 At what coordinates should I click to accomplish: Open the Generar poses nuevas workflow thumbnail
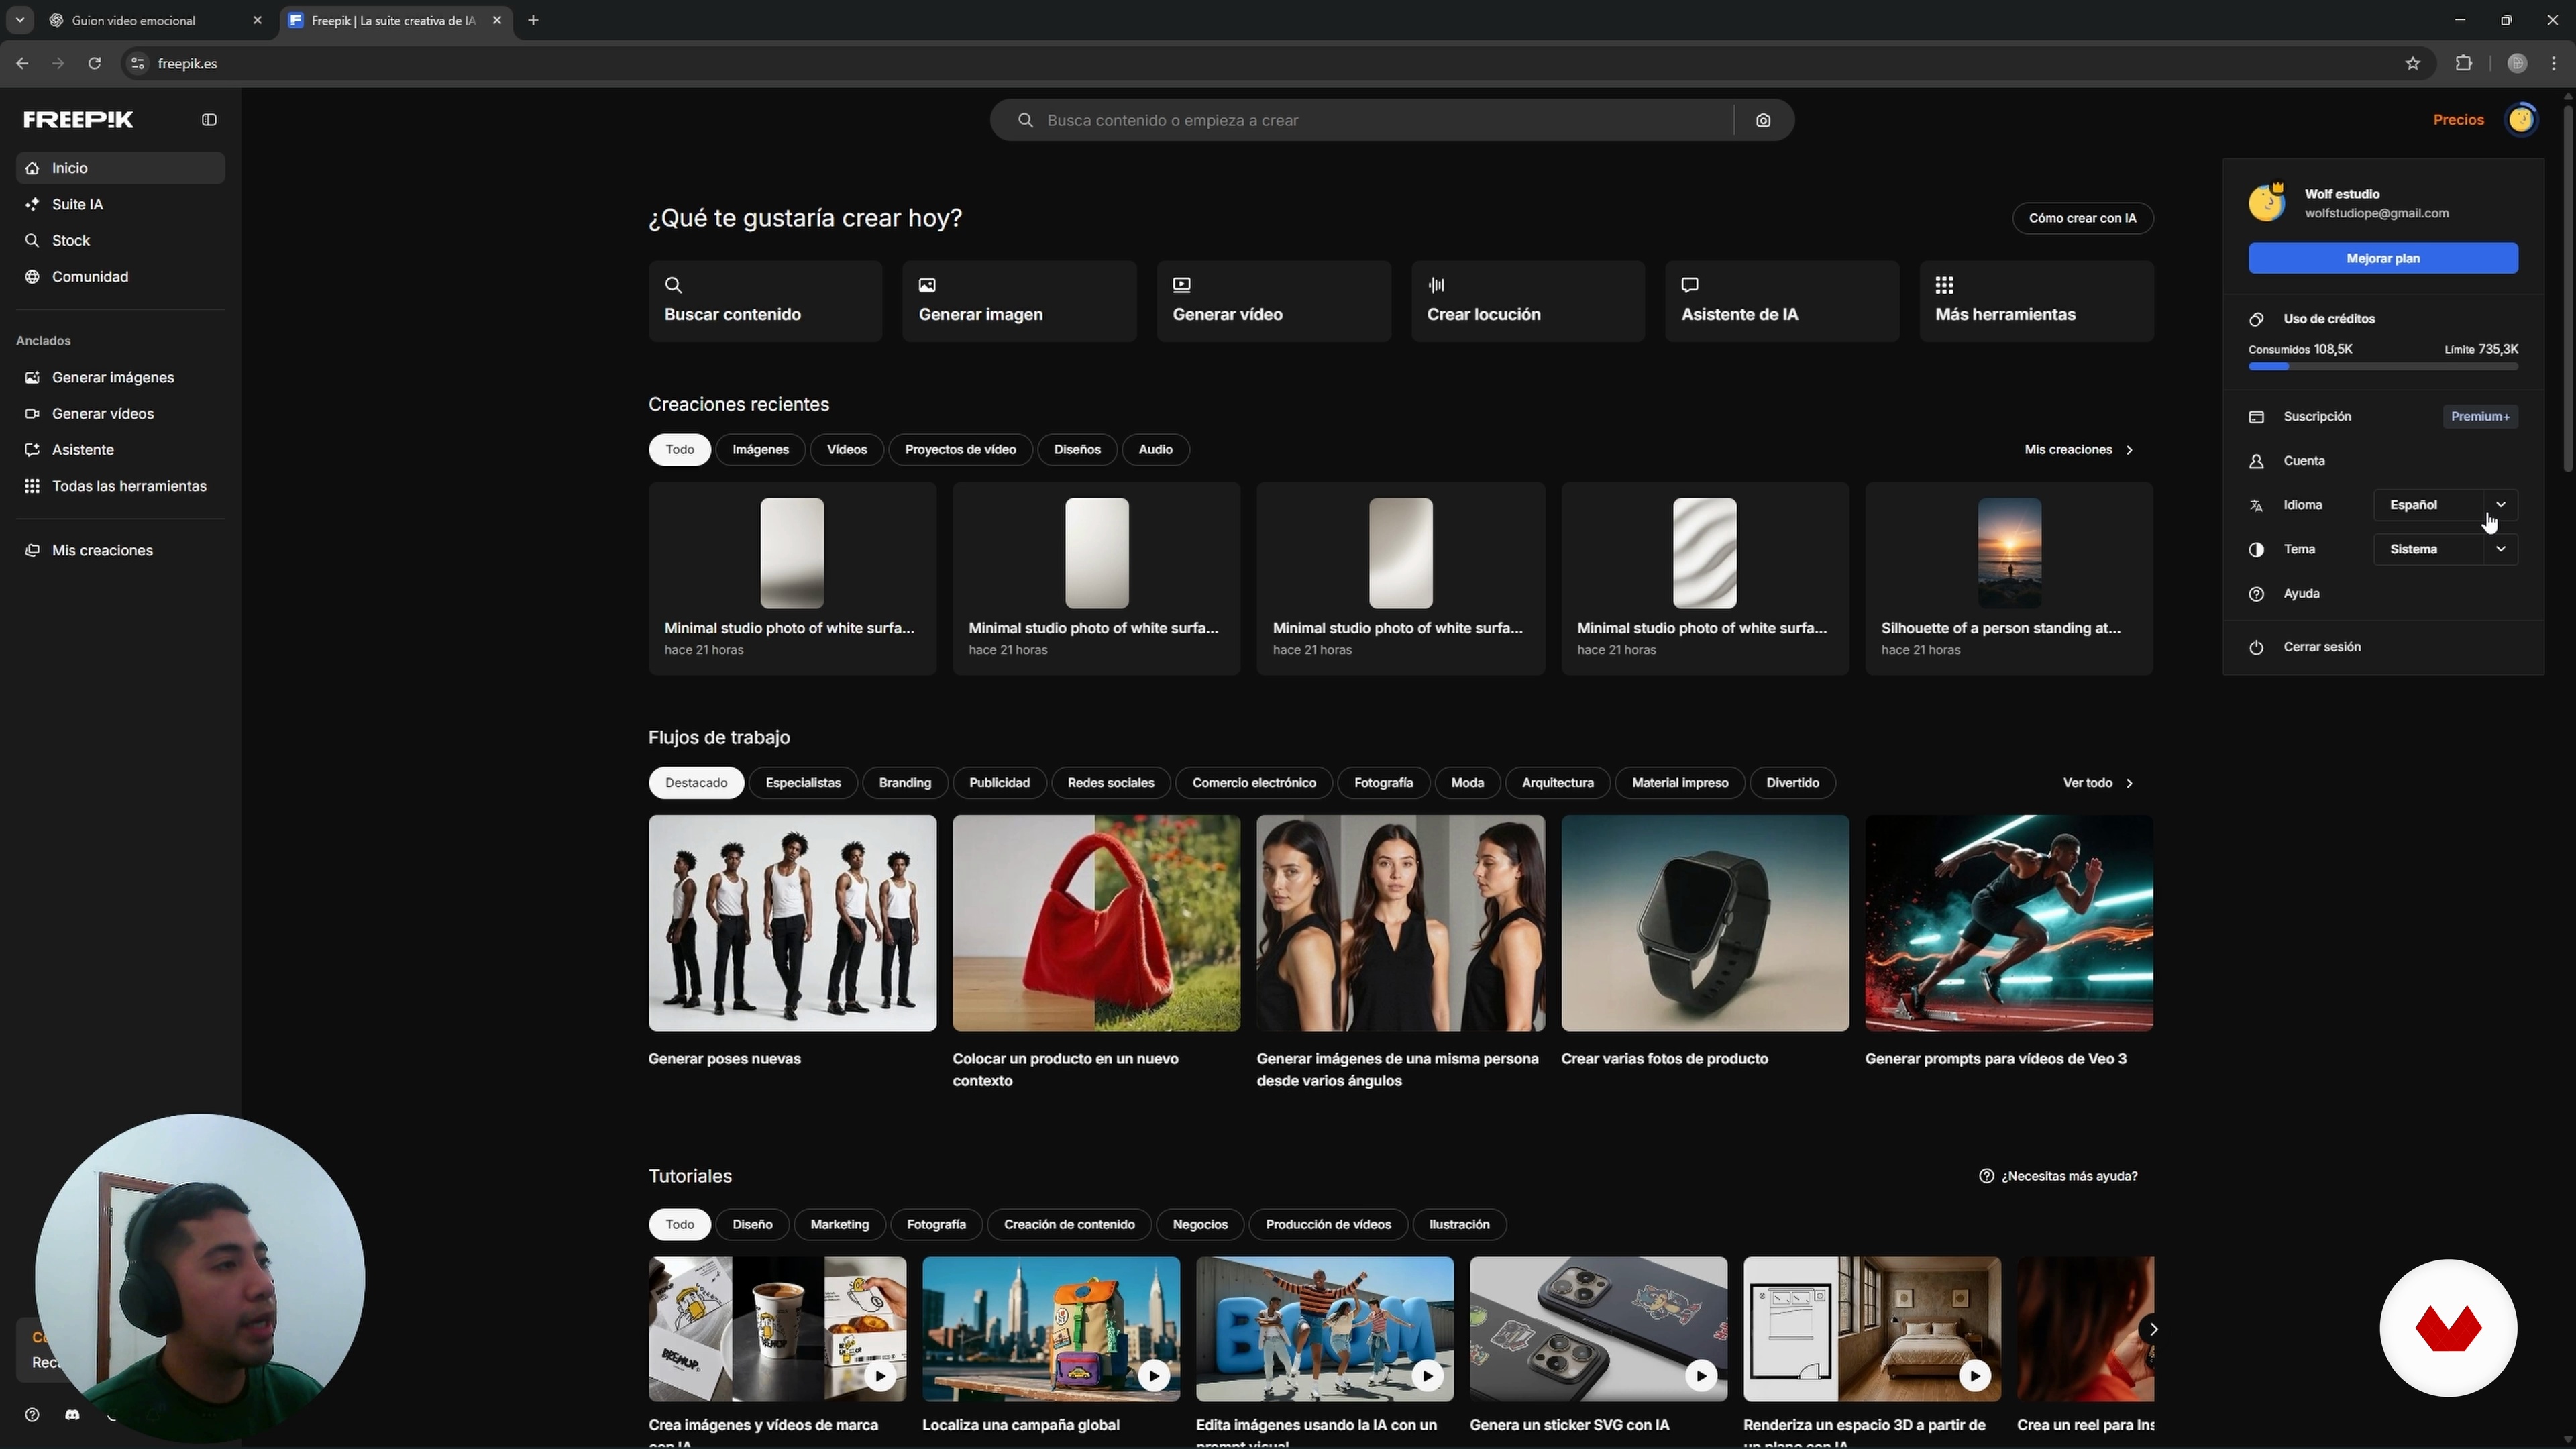[x=792, y=923]
